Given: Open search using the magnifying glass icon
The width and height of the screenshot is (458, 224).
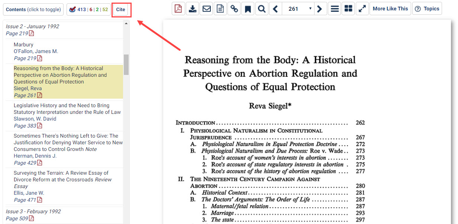Looking at the screenshot, I should coord(262,9).
